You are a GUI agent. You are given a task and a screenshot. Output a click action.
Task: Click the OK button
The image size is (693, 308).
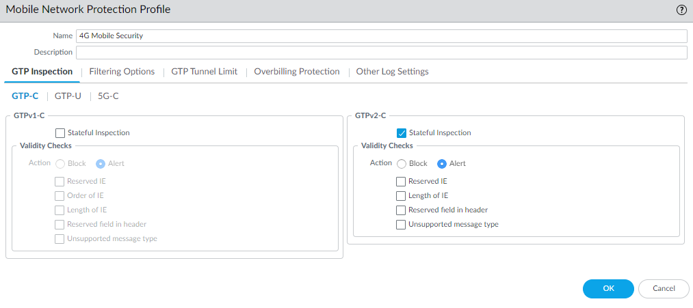[x=608, y=289]
